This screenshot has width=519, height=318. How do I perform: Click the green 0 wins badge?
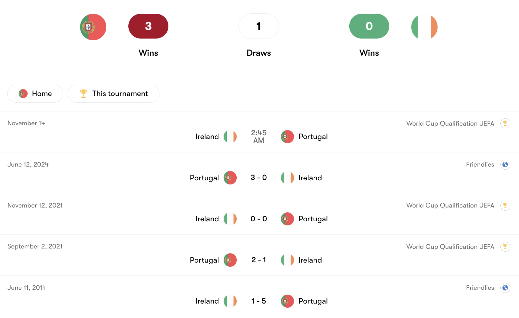coord(369,26)
